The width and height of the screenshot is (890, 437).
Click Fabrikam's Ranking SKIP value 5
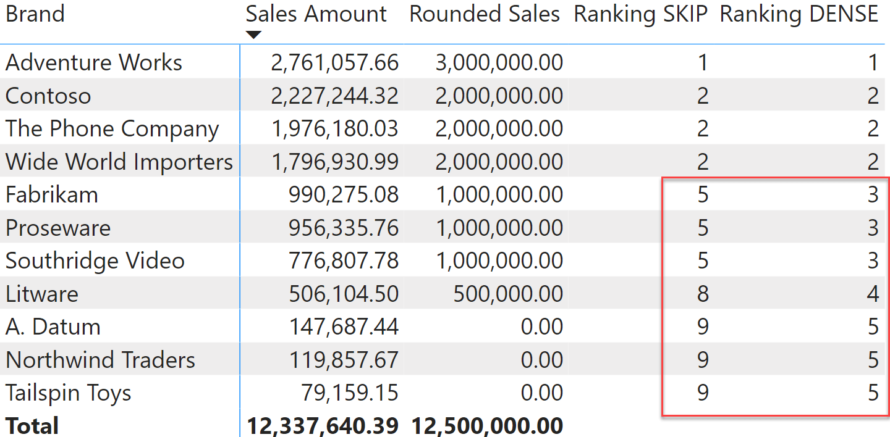pyautogui.click(x=703, y=194)
